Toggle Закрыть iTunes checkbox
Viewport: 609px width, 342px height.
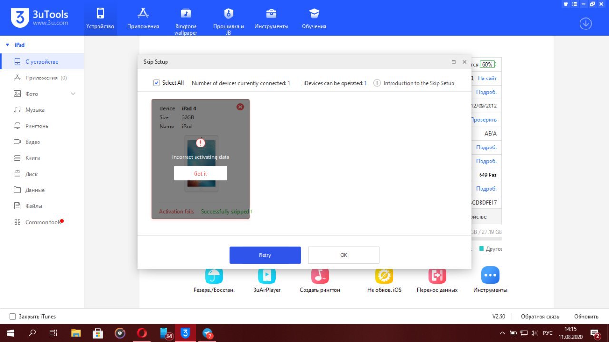12,316
